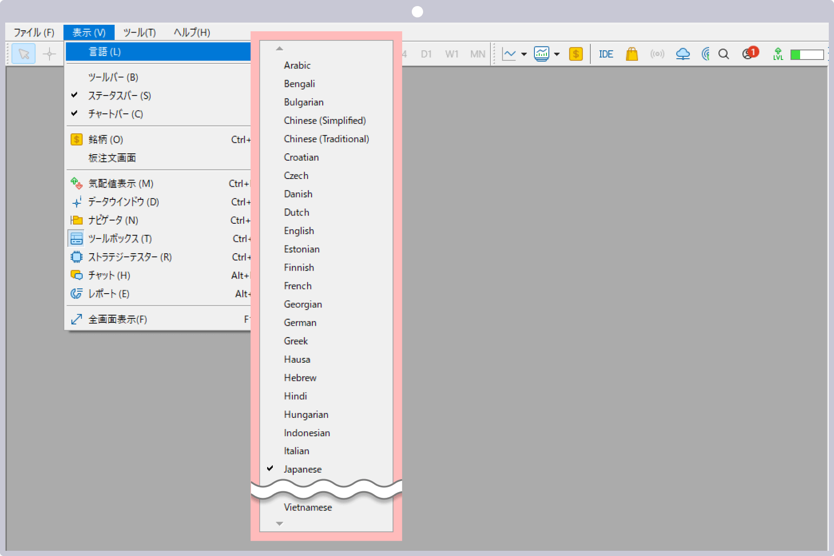
Task: Toggle ツールボックス (T) panel
Action: coord(159,238)
